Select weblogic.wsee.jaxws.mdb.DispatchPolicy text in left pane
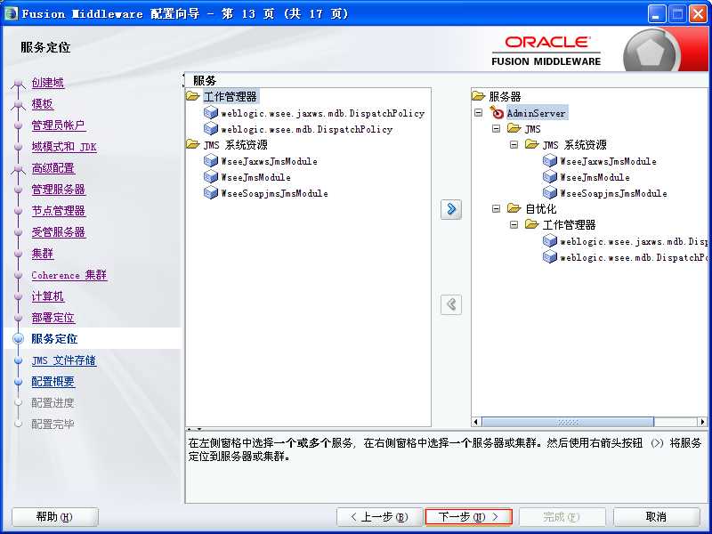Screen dimensions: 712x534 point(323,113)
